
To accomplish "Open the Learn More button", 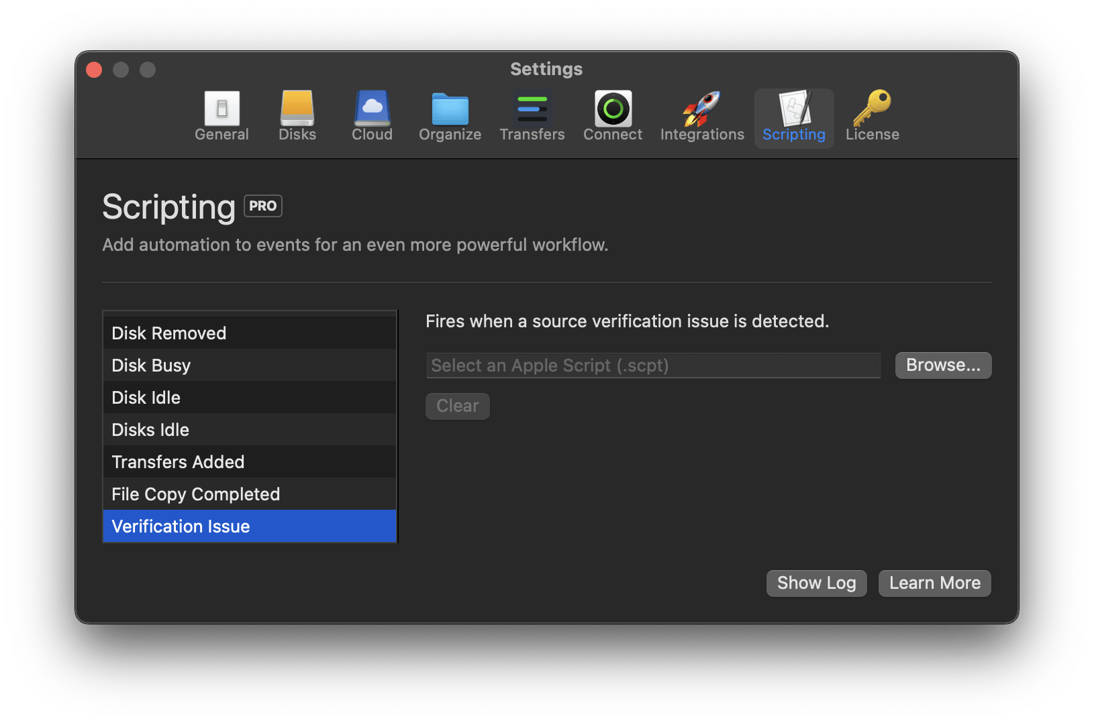I will 934,583.
